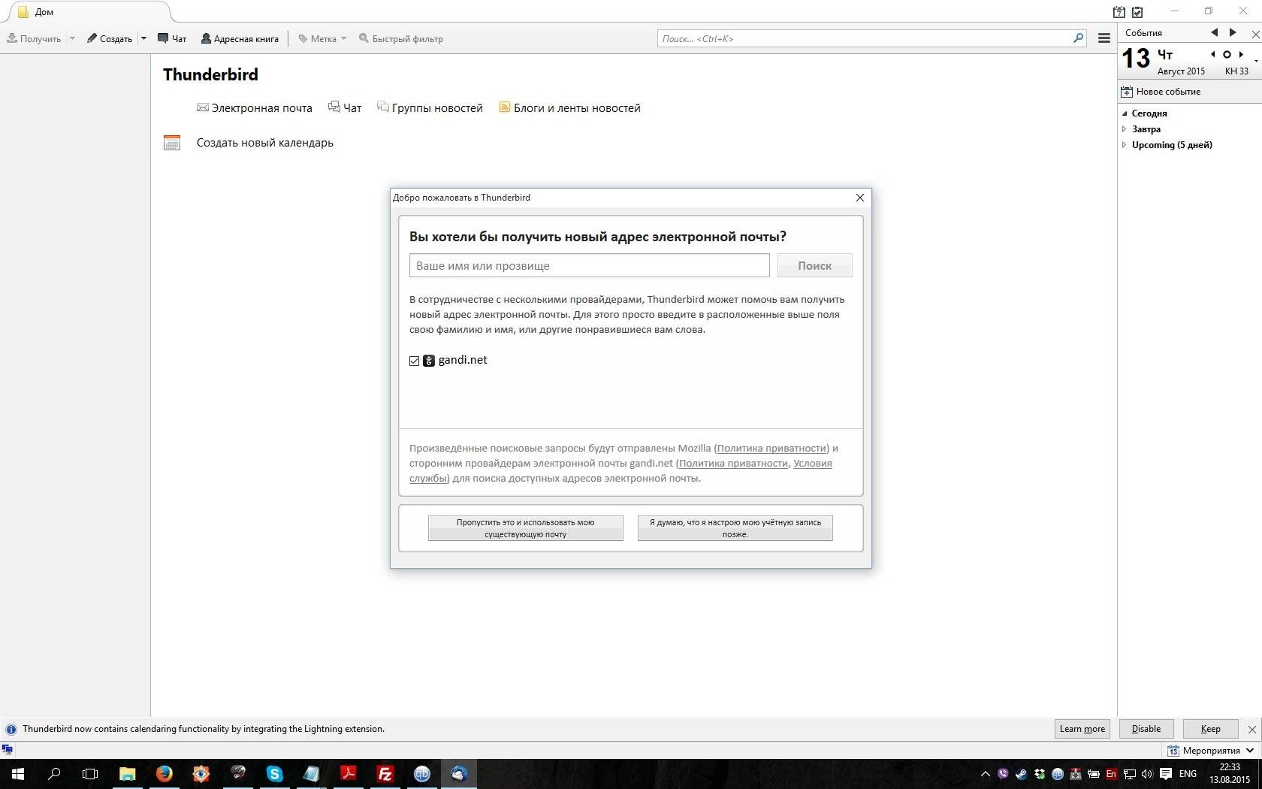
Task: Open Firefox from the taskbar
Action: [165, 774]
